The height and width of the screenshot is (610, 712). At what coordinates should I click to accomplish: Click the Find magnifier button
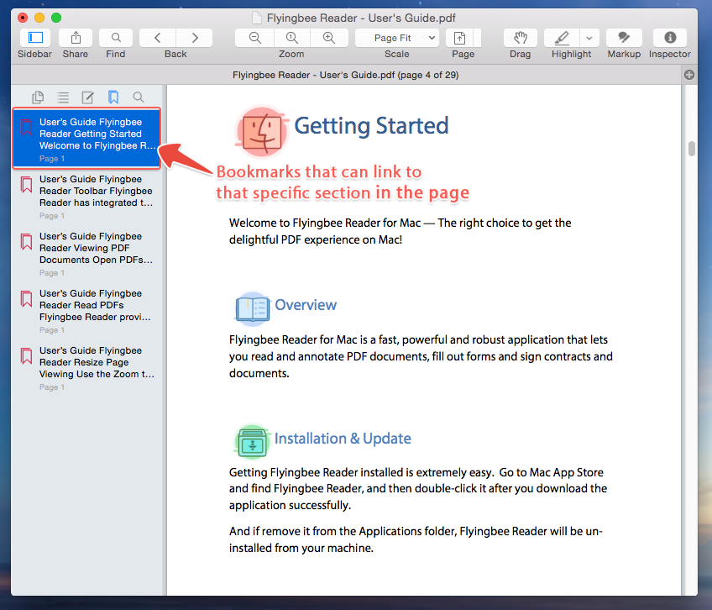tap(116, 38)
